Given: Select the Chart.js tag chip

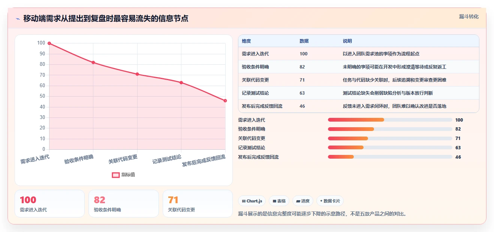Looking at the screenshot, I should pyautogui.click(x=252, y=201).
